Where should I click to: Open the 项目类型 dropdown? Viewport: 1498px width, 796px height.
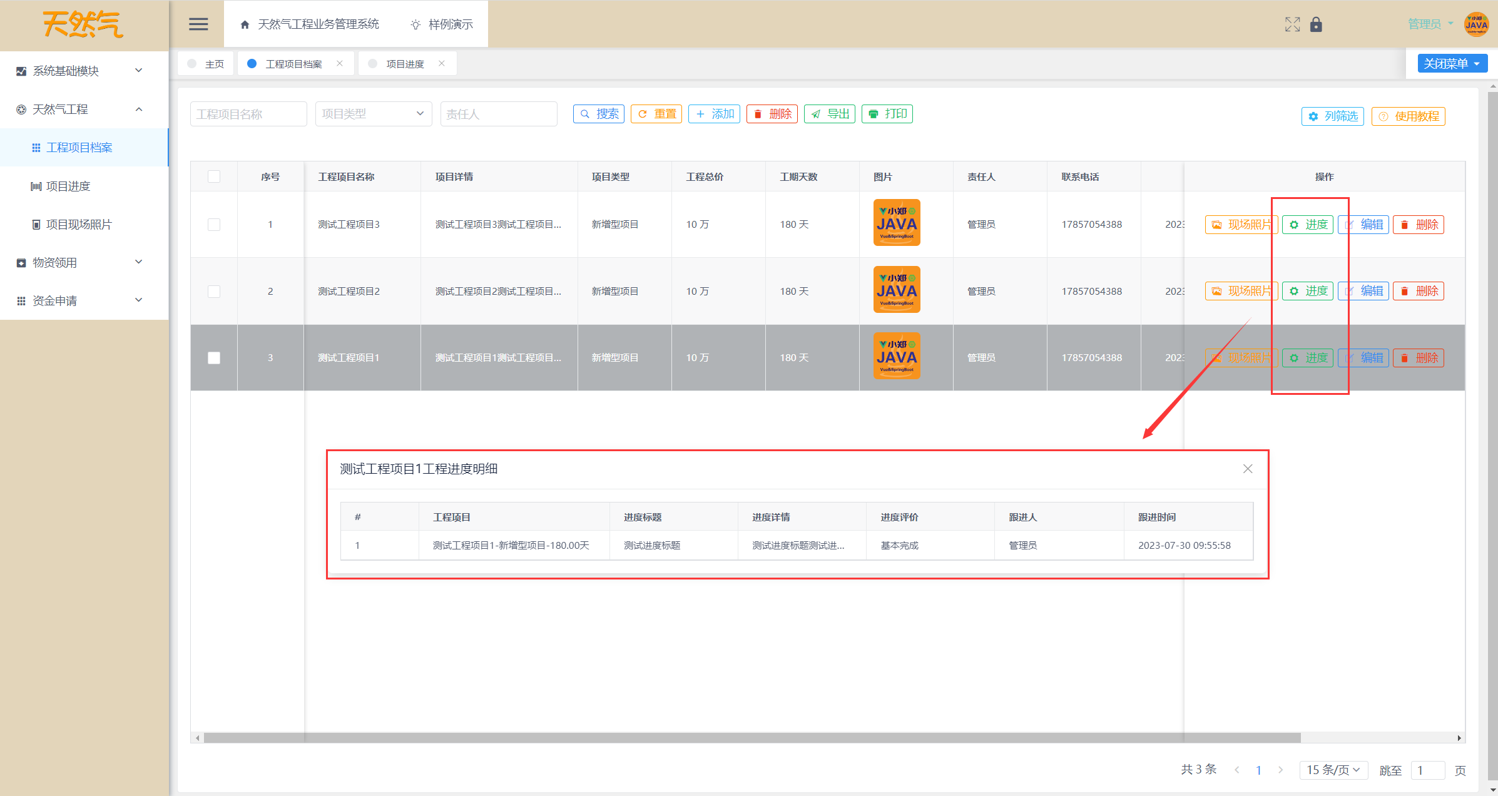(373, 114)
